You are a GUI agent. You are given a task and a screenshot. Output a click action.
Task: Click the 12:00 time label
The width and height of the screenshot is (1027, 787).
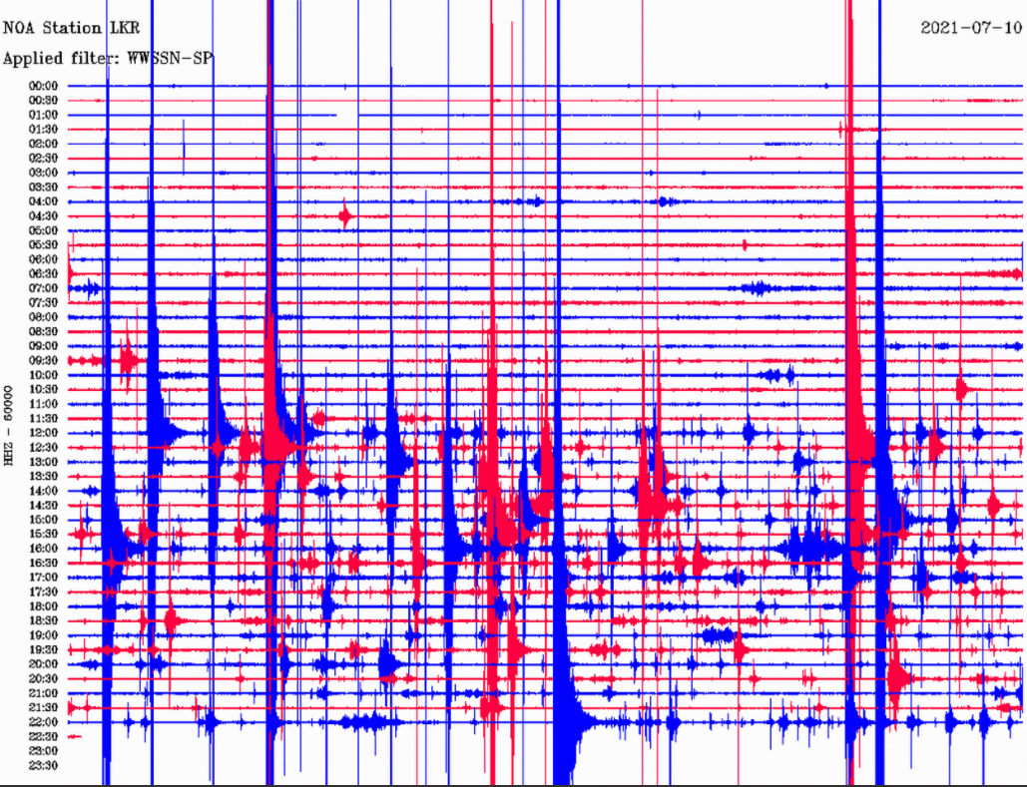pos(42,433)
